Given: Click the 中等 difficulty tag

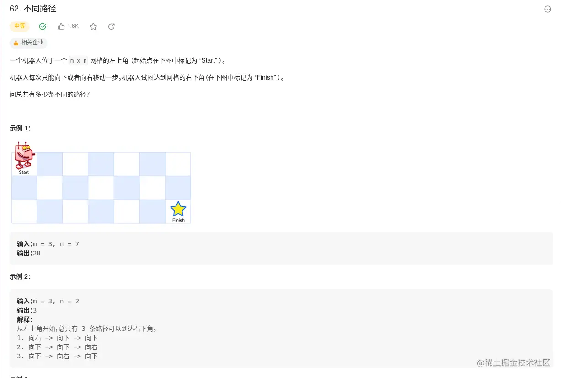Looking at the screenshot, I should [x=20, y=26].
